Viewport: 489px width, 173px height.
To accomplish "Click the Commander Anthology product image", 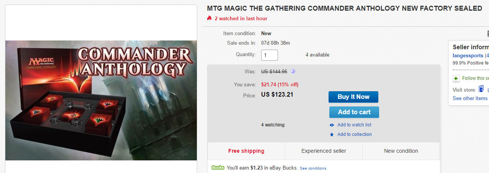I will 101,100.
